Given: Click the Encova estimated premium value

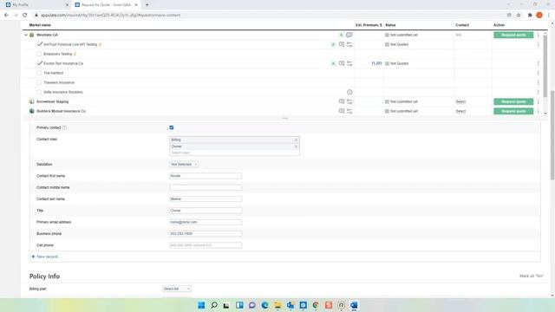Looking at the screenshot, I should point(376,63).
